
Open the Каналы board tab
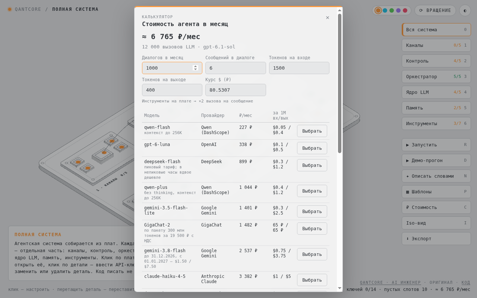click(x=436, y=45)
